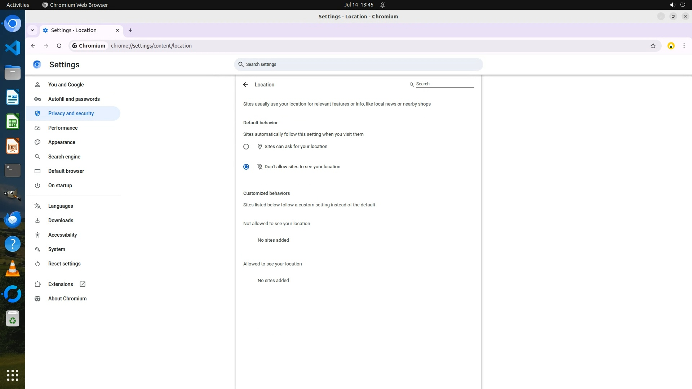Reload the settings page

(59, 46)
